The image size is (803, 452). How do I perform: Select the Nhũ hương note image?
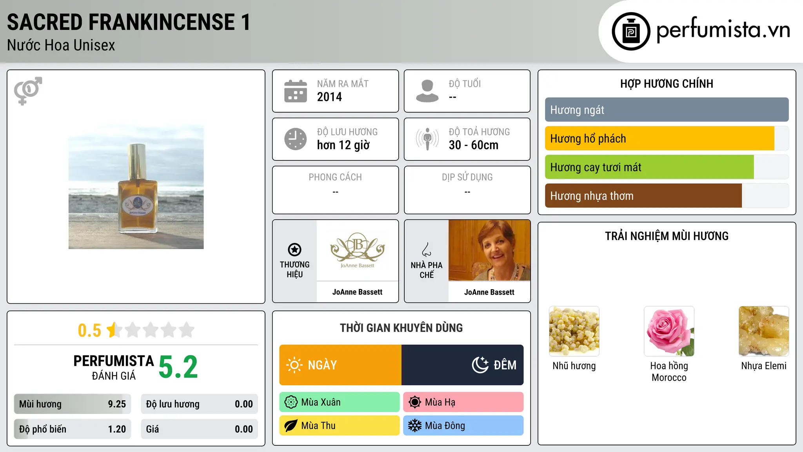coord(574,331)
